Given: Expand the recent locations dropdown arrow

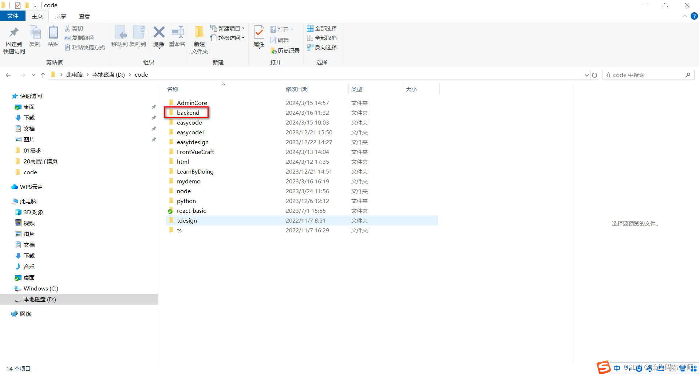Looking at the screenshot, I should coord(33,75).
